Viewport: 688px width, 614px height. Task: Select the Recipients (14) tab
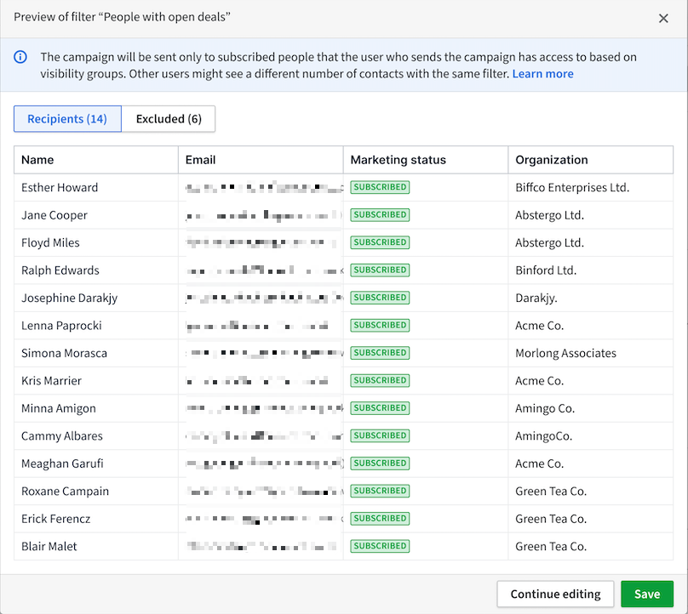pos(67,118)
